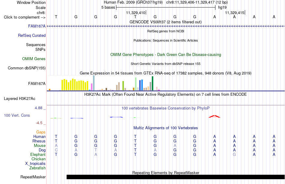
Task: Click Repeating Elements by RepeatMasker title
Action: coord(166,173)
